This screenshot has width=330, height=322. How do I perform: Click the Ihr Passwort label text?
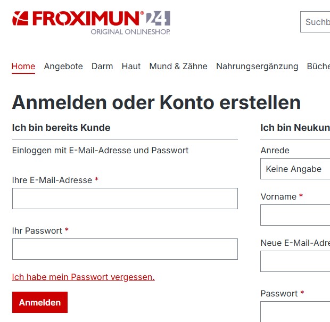[37, 231]
